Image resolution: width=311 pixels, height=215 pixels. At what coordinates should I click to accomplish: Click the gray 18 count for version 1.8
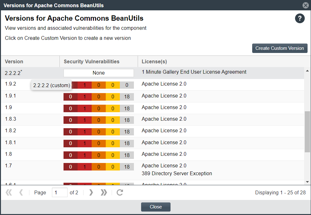point(127,155)
